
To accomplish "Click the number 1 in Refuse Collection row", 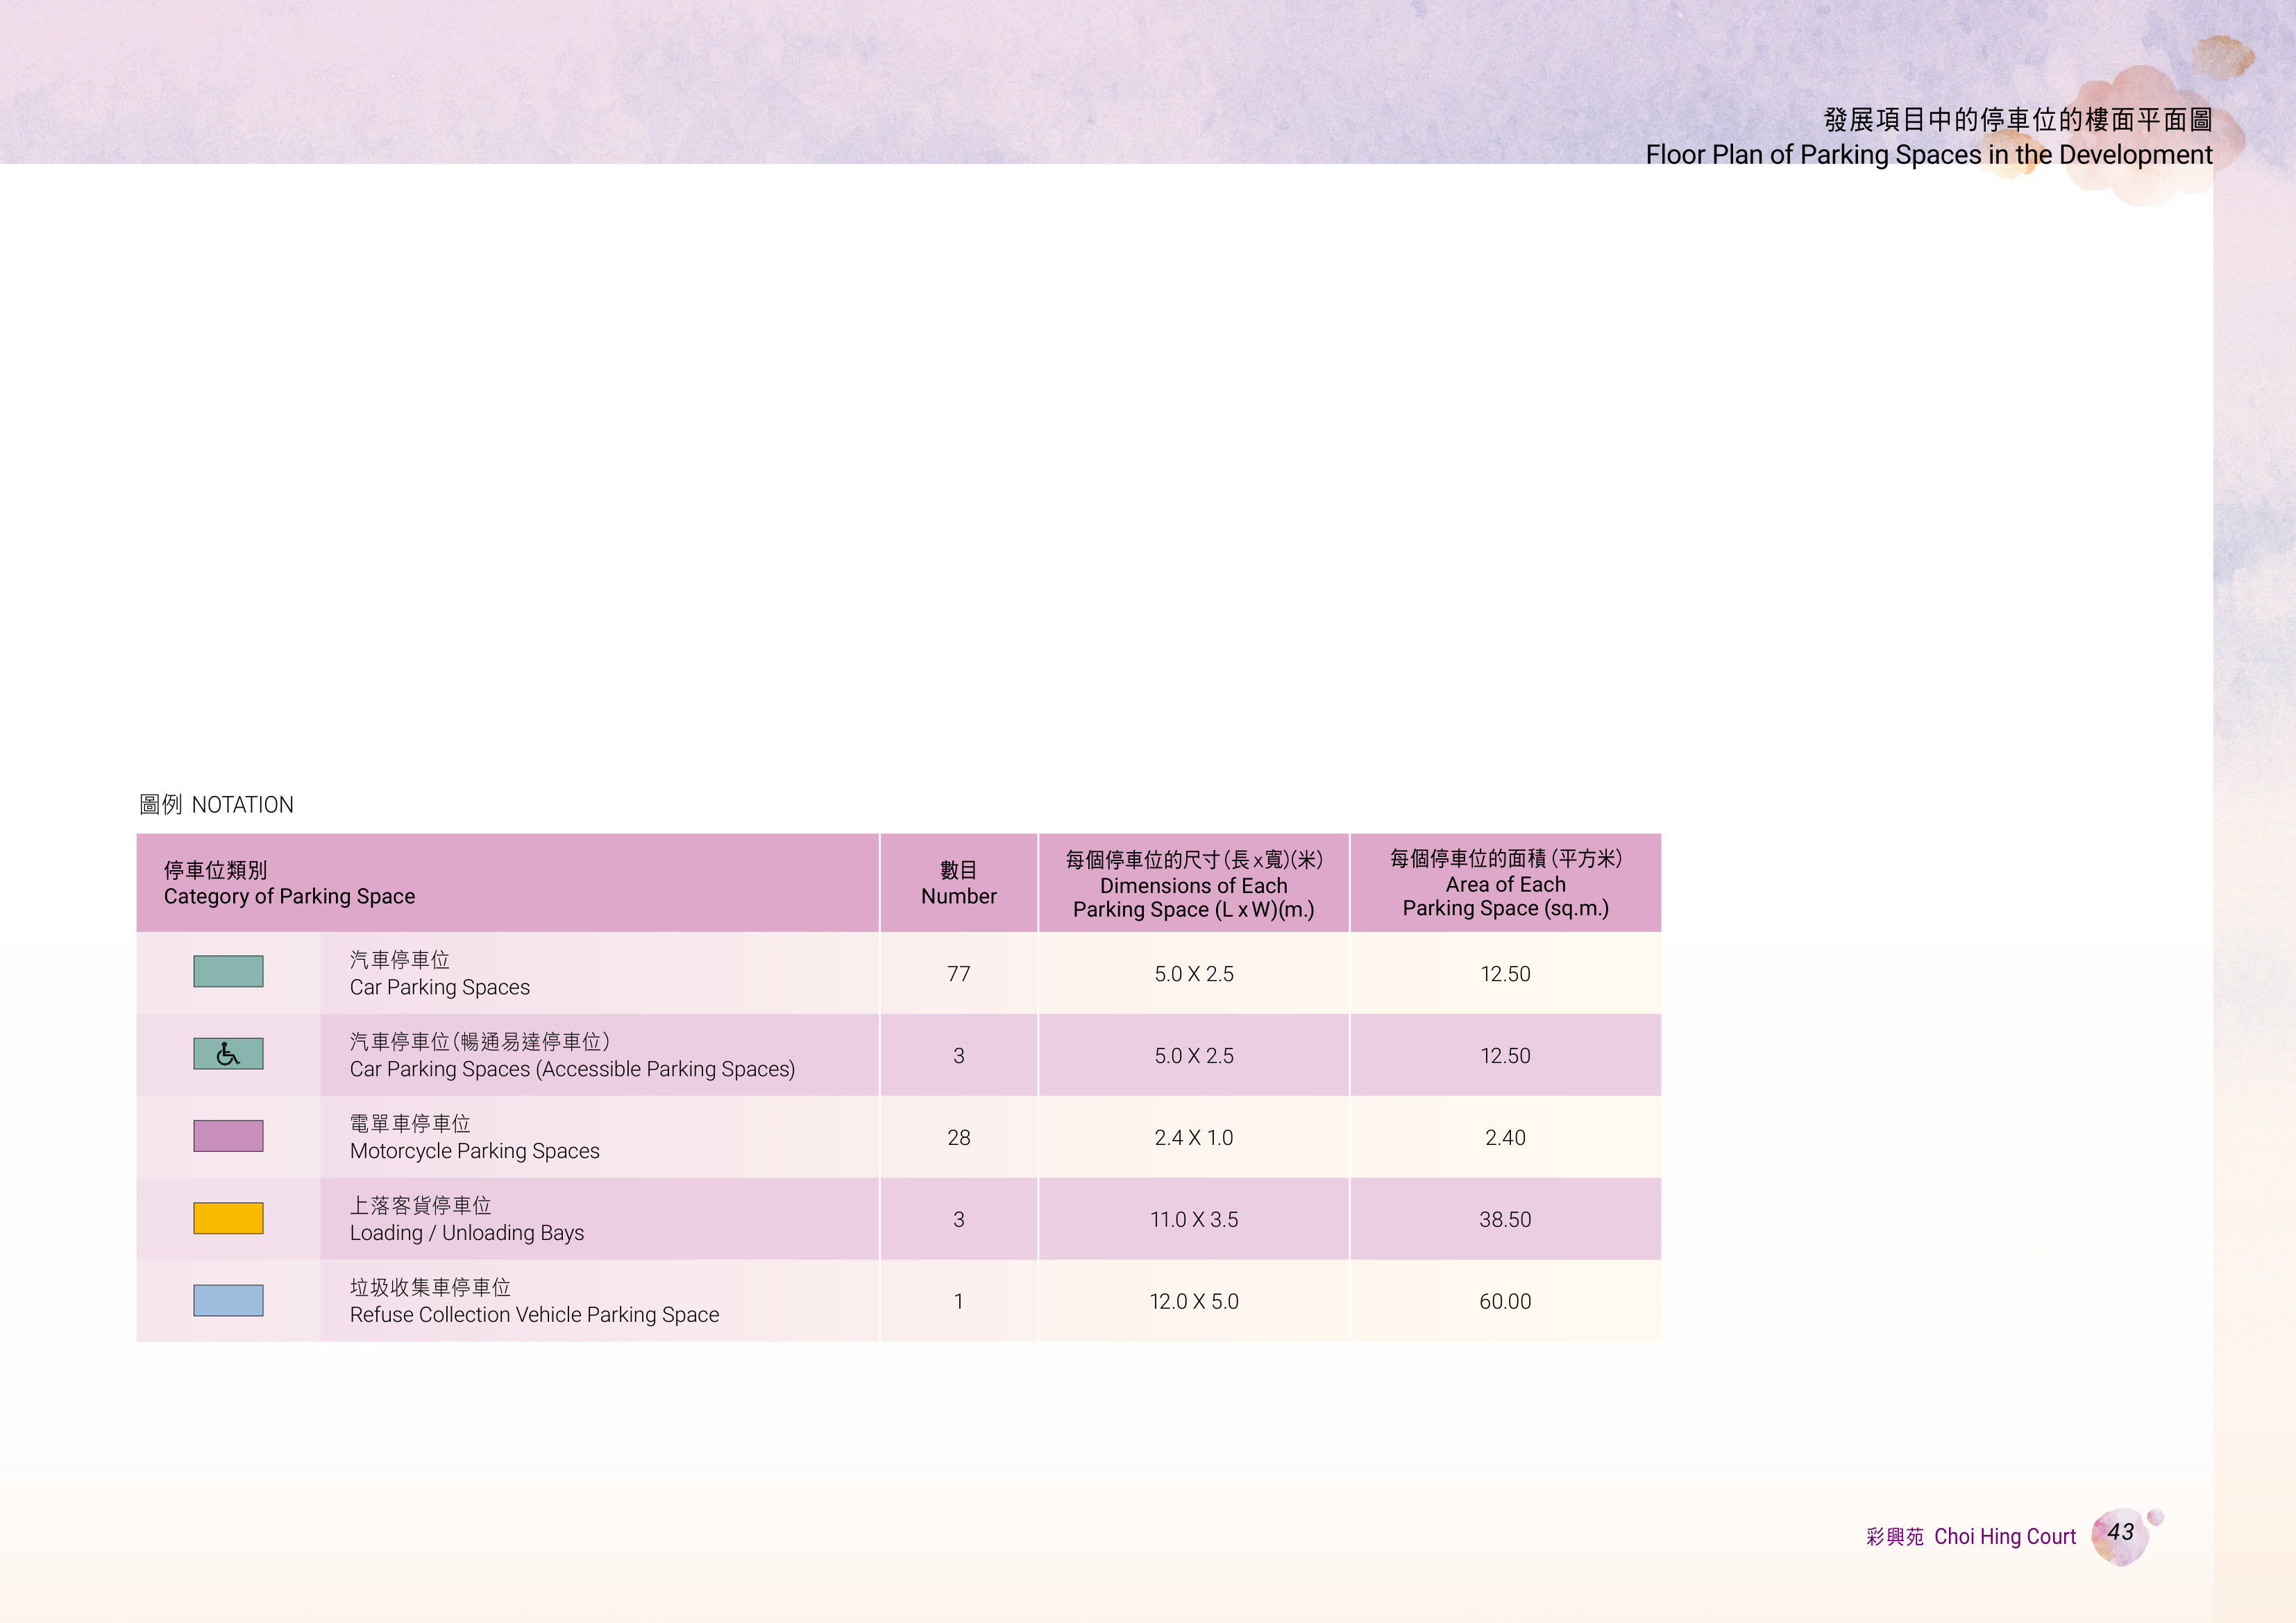I will tap(958, 1302).
